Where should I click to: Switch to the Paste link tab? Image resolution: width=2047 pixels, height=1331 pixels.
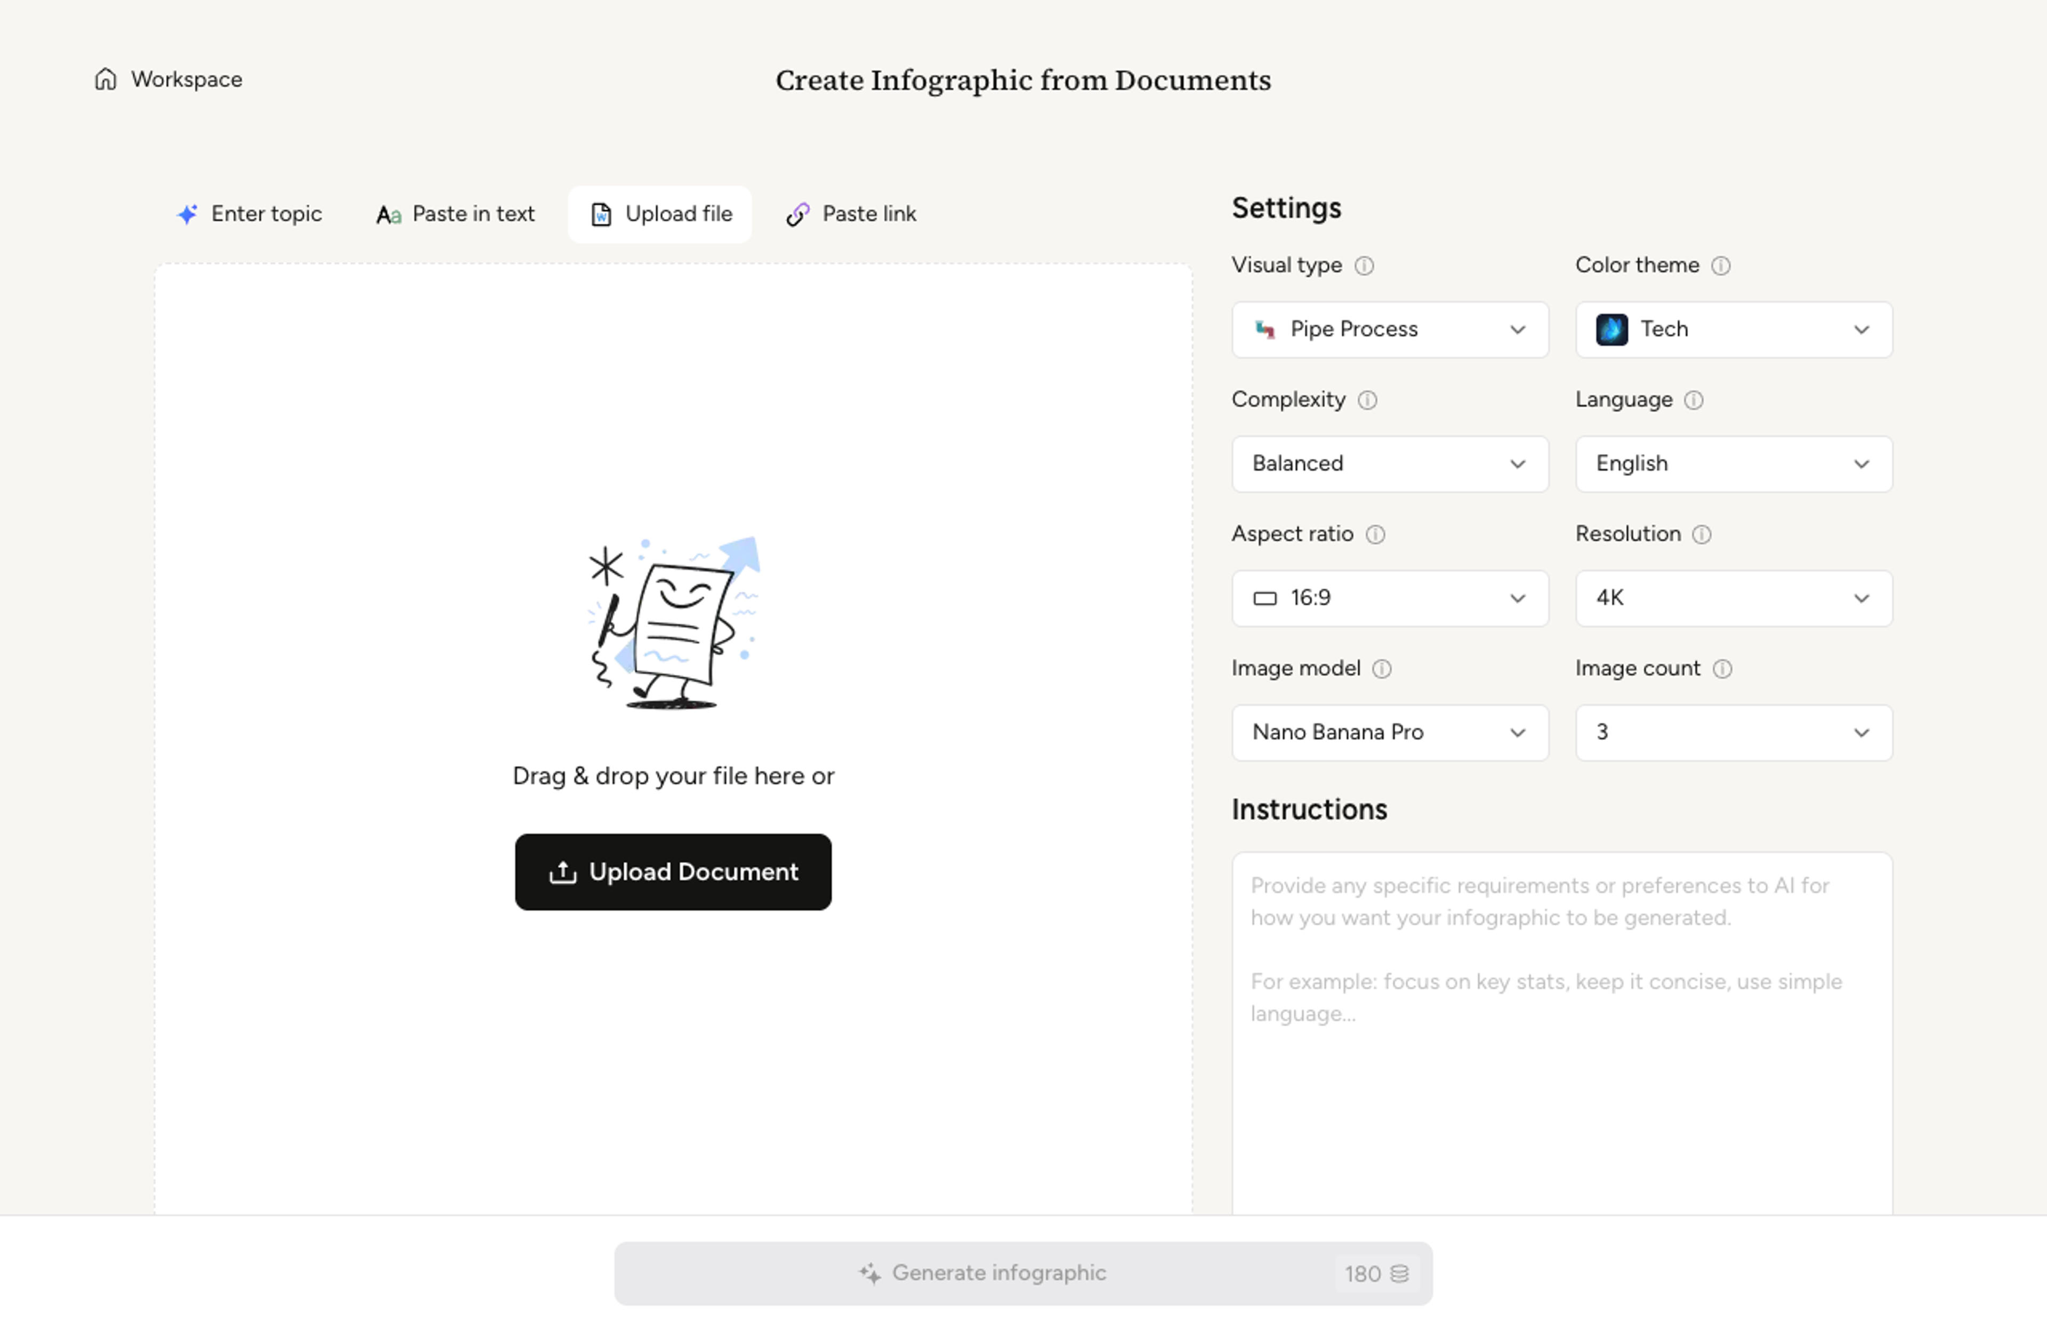click(x=851, y=213)
